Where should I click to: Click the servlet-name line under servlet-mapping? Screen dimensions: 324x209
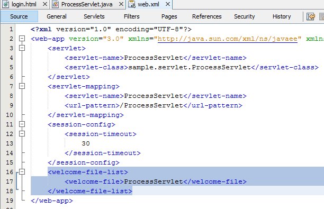click(x=156, y=96)
